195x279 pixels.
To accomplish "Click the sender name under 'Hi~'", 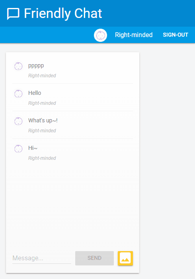I will pos(42,158).
